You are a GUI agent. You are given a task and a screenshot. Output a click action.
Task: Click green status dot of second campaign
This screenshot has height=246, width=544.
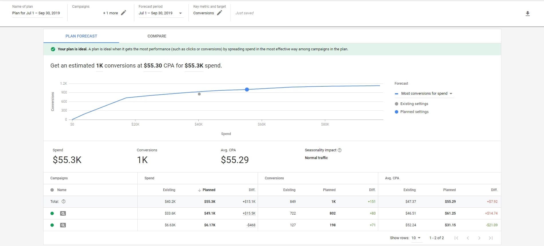click(52, 225)
